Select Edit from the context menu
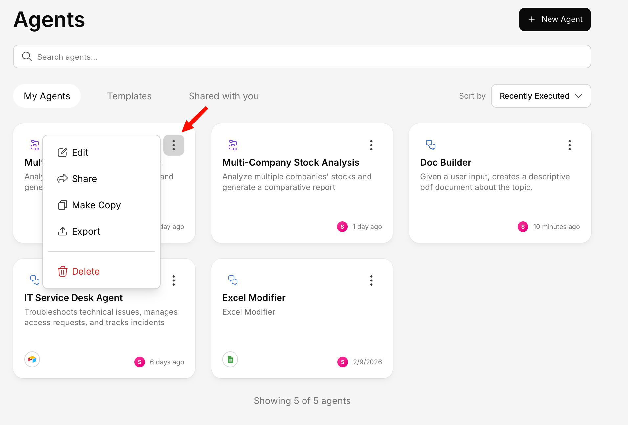The image size is (628, 425). [80, 152]
